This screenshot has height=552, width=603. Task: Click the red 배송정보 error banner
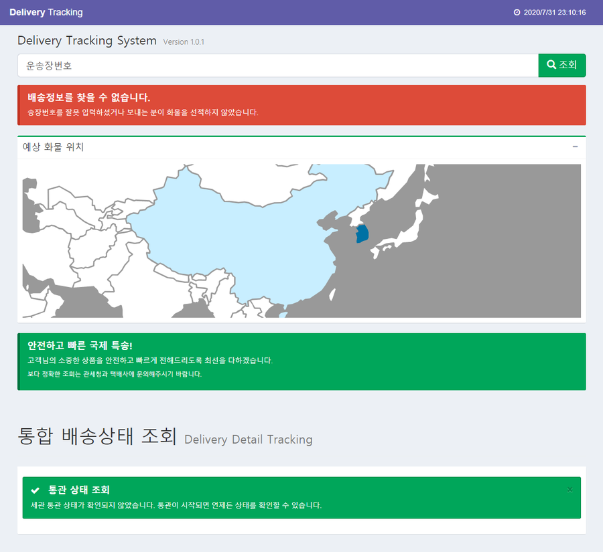(x=301, y=105)
